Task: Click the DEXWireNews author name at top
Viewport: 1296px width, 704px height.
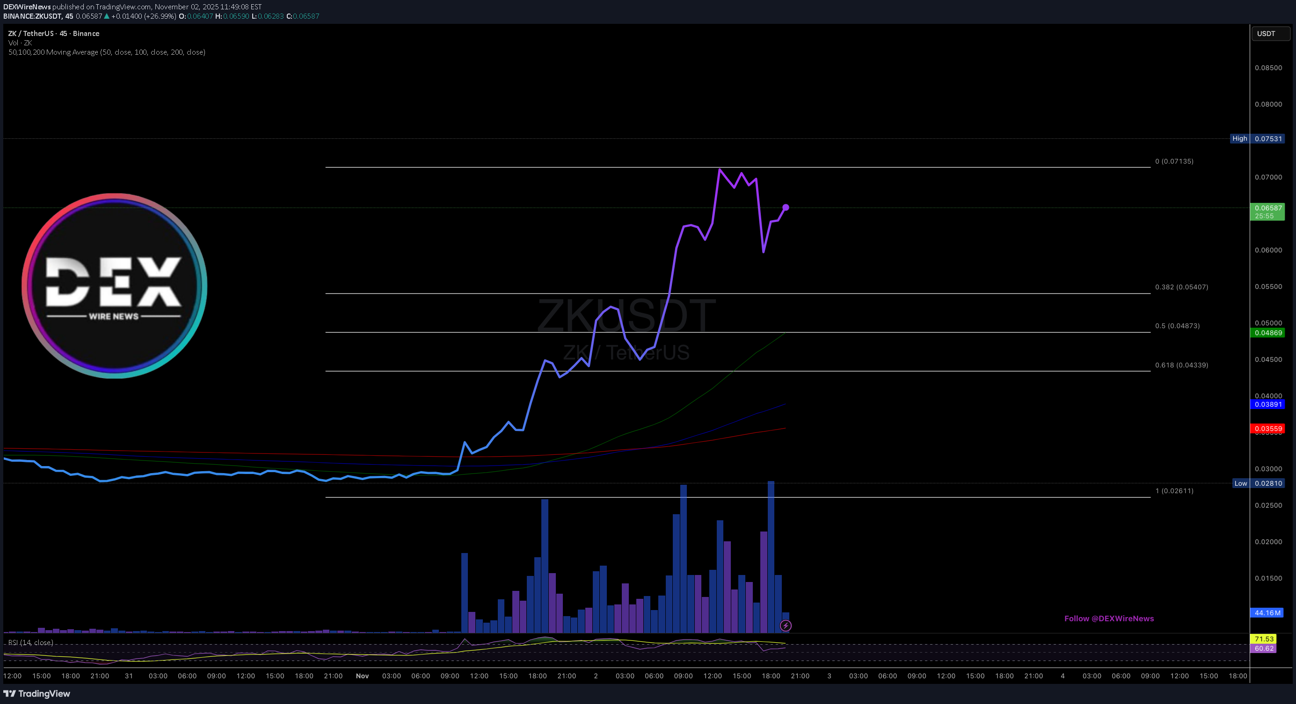Action: pos(27,7)
